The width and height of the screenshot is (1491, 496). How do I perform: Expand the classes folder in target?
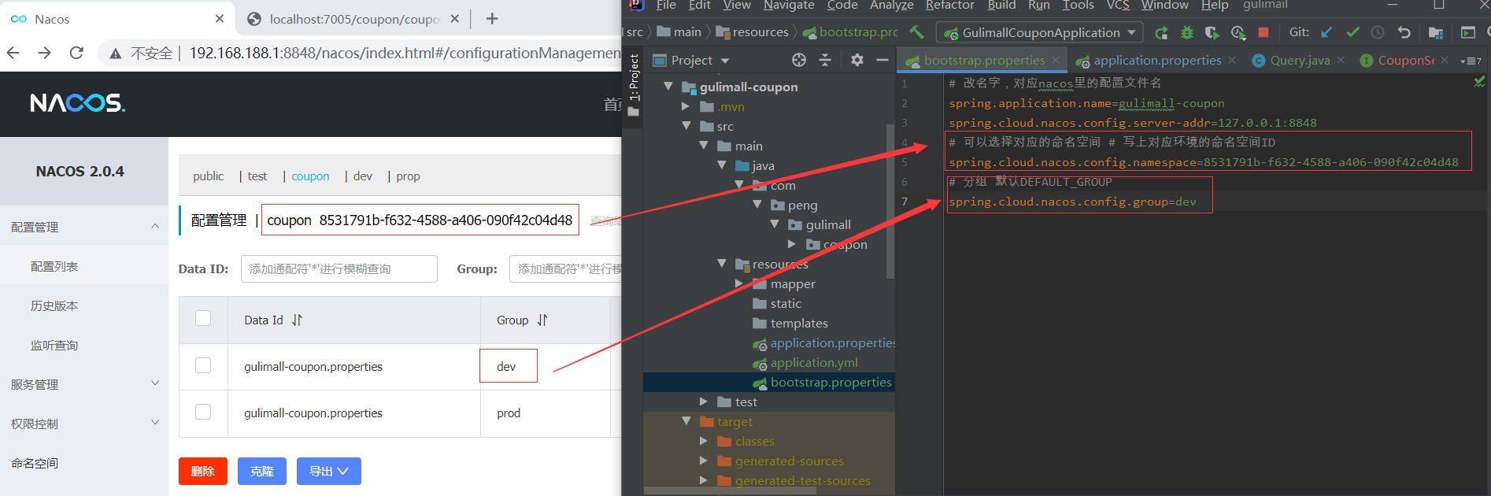[x=704, y=441]
